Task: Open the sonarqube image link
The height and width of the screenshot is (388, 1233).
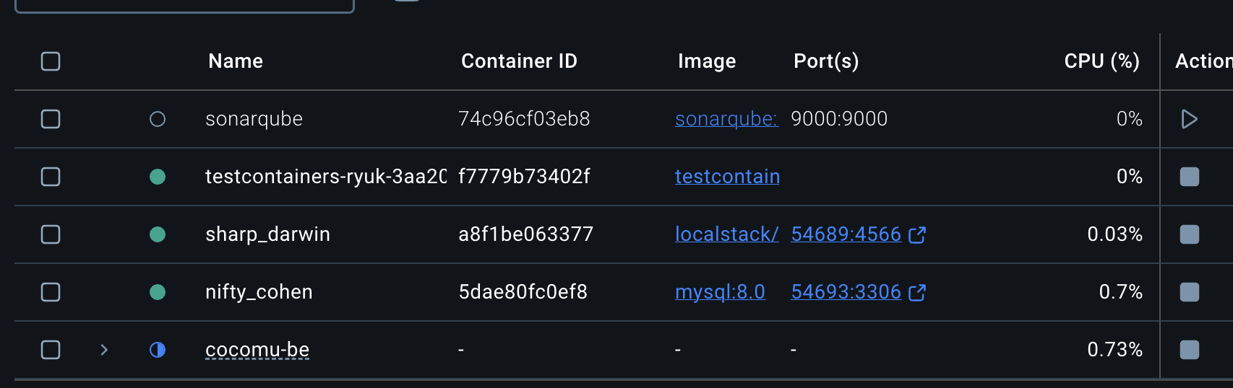Action: [x=726, y=119]
